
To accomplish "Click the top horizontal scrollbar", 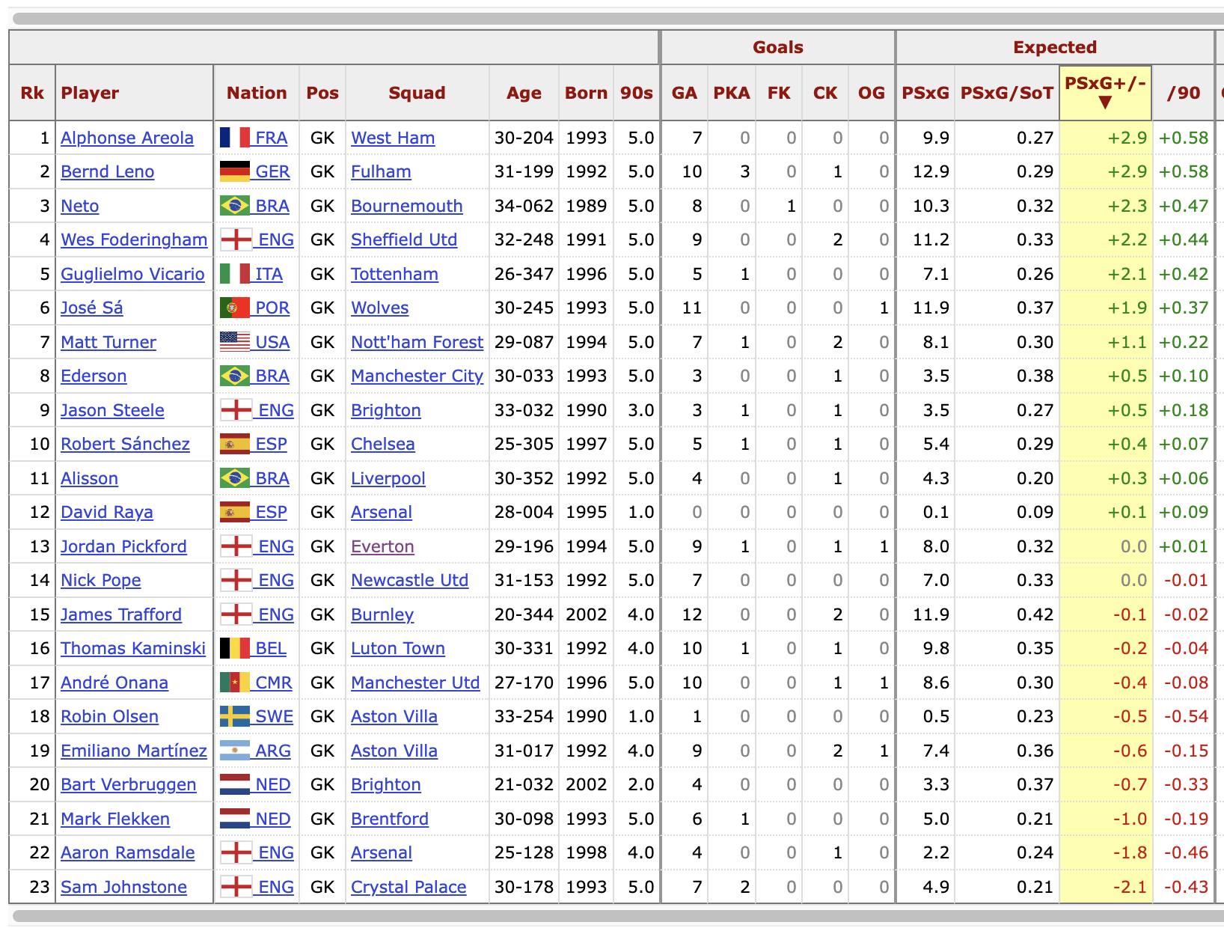I will coord(618,19).
